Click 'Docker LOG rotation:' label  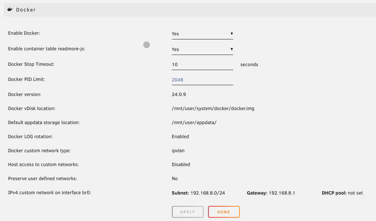tap(30, 136)
